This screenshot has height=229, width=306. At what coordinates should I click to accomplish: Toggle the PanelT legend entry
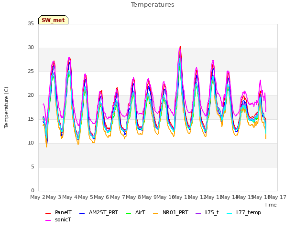click(x=58, y=212)
